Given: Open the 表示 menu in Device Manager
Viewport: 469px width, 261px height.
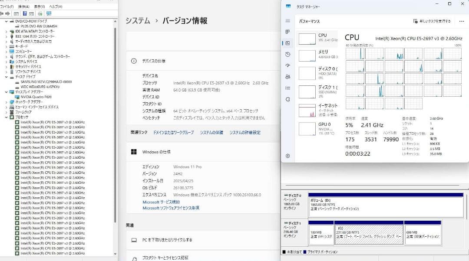Looking at the screenshot, I should (x=39, y=7).
